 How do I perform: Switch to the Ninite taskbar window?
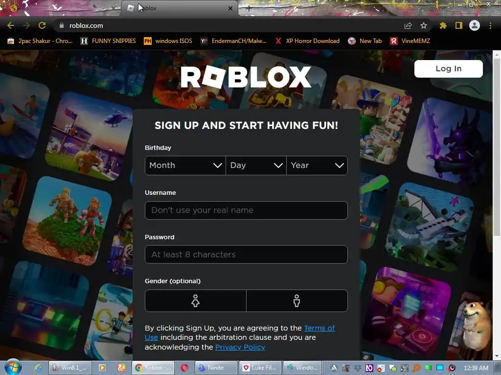(x=216, y=368)
